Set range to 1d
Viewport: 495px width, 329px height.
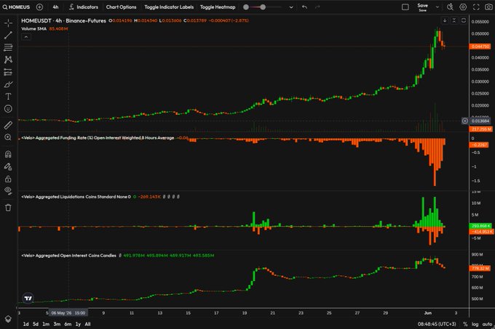[26, 324]
